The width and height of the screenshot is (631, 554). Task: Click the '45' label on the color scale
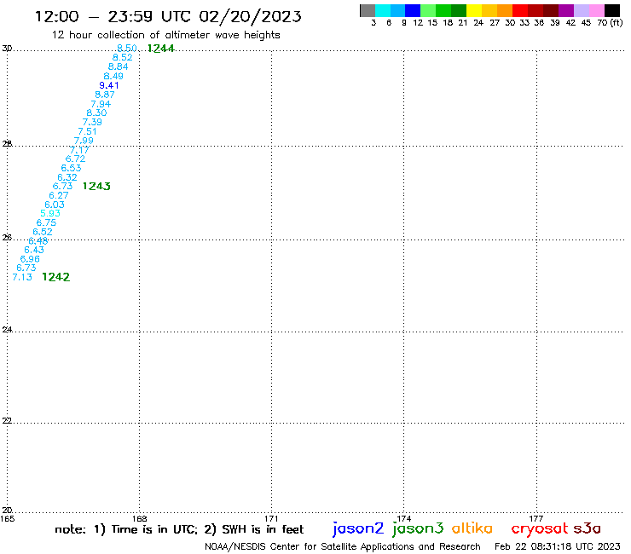[586, 22]
